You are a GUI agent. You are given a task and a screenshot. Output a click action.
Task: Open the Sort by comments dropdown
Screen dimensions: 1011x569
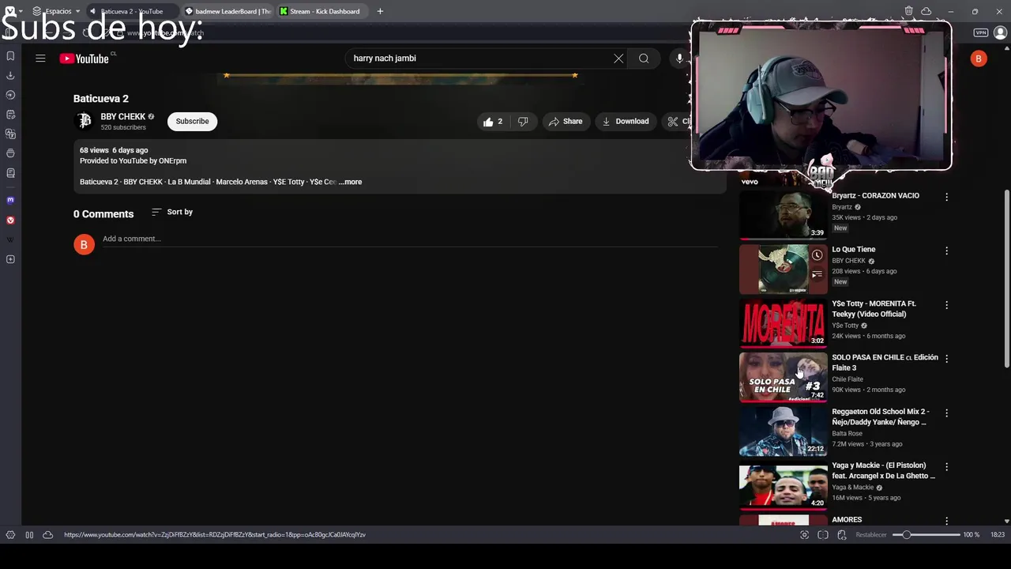pyautogui.click(x=172, y=212)
